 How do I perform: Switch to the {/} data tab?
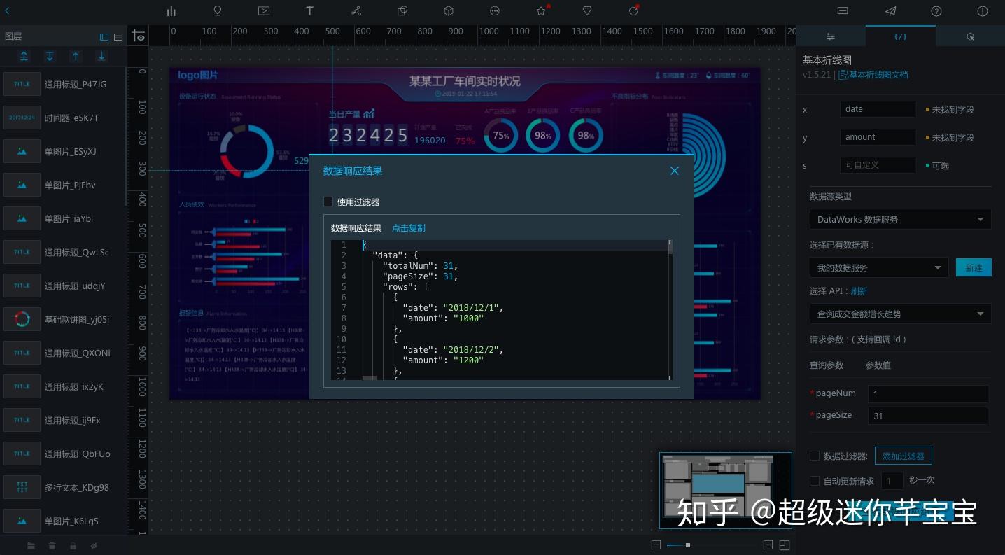click(901, 36)
